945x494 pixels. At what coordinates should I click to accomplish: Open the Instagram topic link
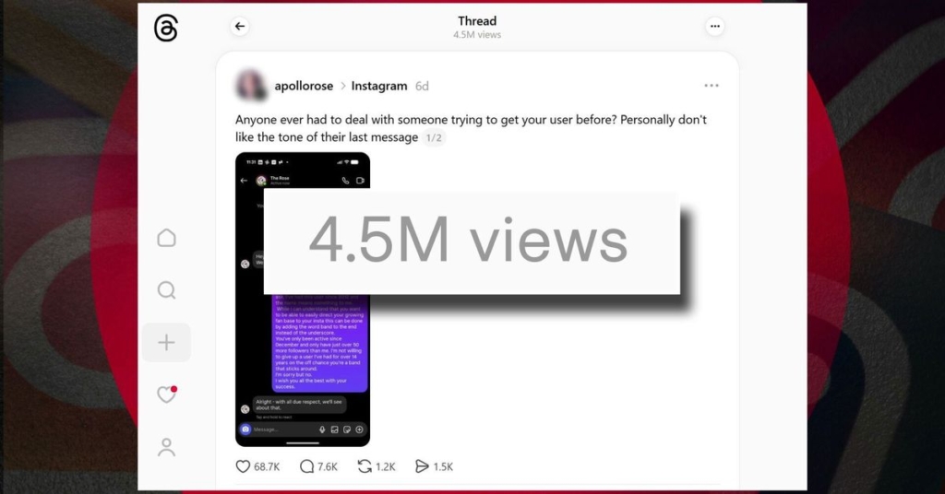pos(379,86)
